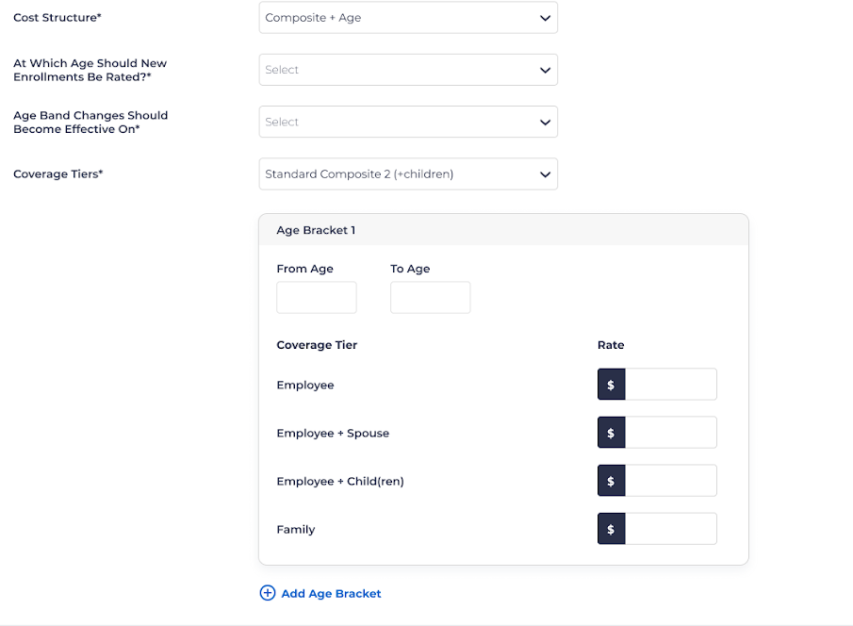853x626 pixels.
Task: Click the dollar icon for Employee rate
Action: pyautogui.click(x=611, y=385)
